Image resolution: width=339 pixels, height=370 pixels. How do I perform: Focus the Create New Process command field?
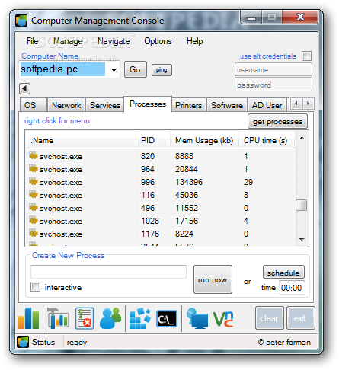pyautogui.click(x=108, y=272)
